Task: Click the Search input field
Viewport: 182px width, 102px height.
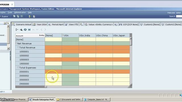Action: (x=179, y=16)
